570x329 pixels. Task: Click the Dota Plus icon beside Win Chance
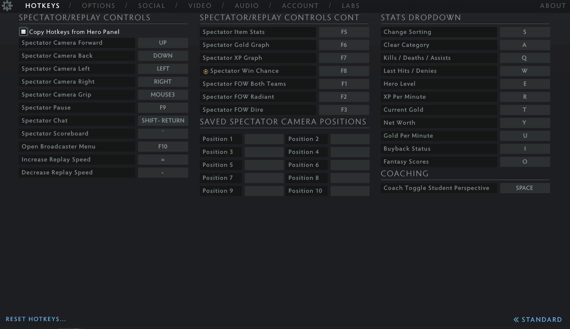(206, 71)
